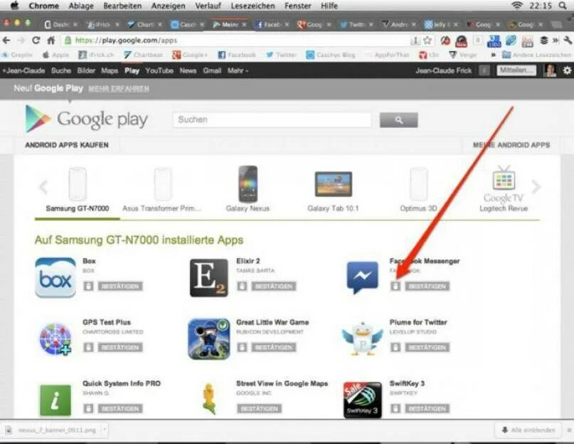Click trash icon for Great Little War Game

pyautogui.click(x=242, y=347)
